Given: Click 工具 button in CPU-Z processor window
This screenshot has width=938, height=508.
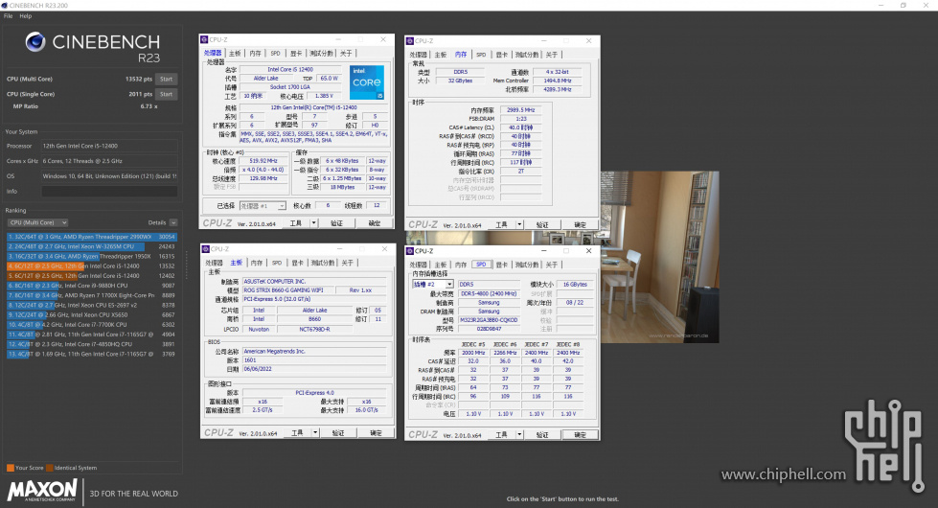Looking at the screenshot, I should tap(296, 223).
